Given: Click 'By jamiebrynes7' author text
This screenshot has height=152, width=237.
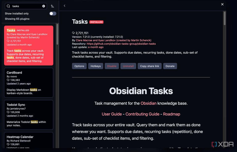Looking at the screenshot, I should coord(16,109).
